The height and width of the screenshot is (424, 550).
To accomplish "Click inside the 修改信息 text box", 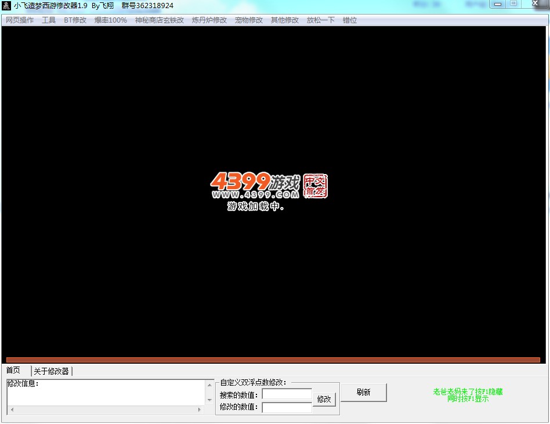I will pyautogui.click(x=106, y=393).
